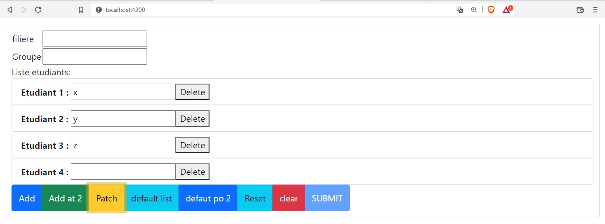Open the translate page icon

point(460,10)
